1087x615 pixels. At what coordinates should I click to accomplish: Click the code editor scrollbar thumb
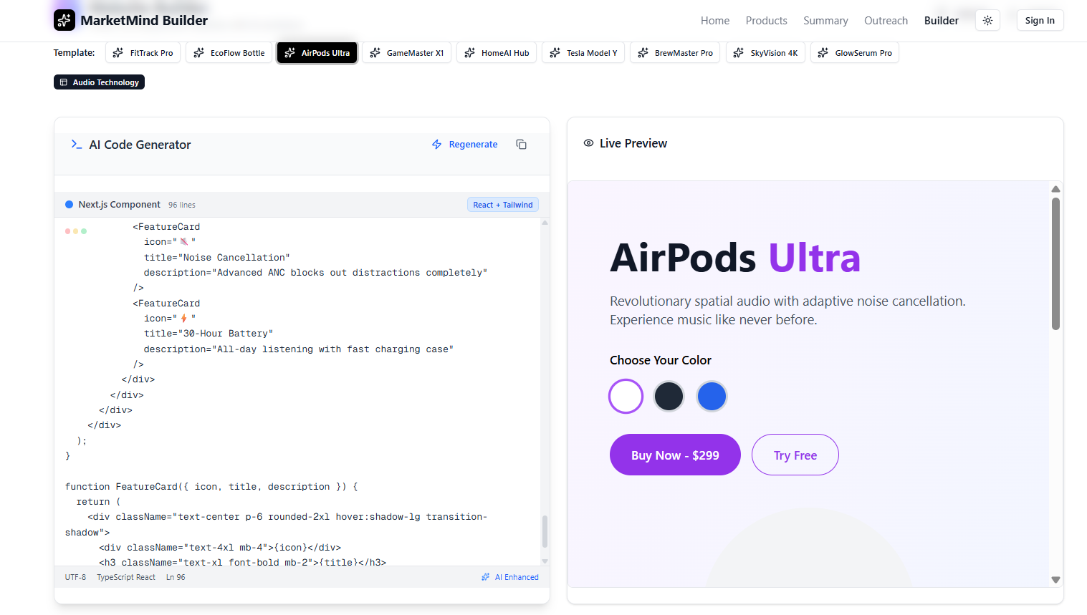(545, 531)
